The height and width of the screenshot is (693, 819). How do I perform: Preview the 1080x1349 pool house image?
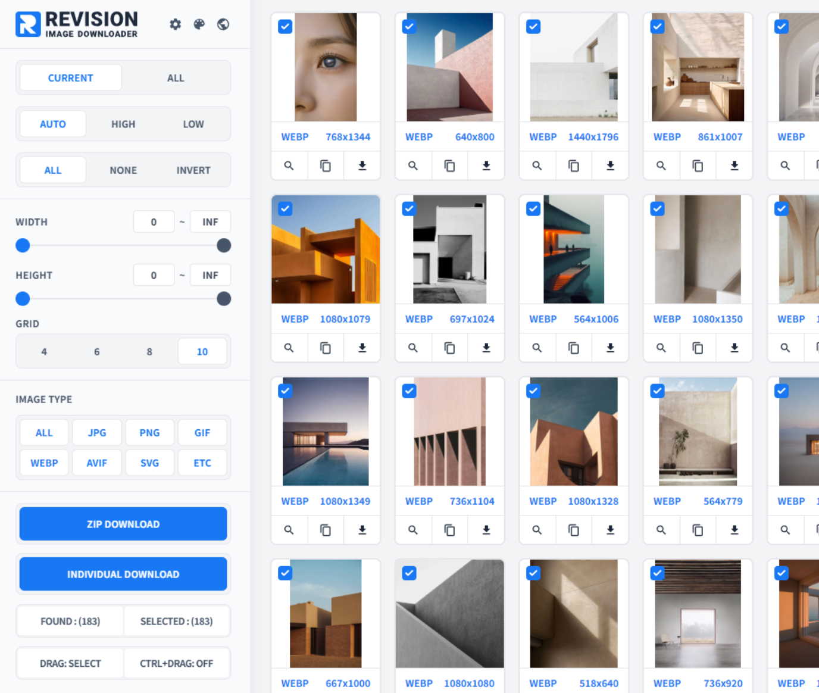coord(289,530)
